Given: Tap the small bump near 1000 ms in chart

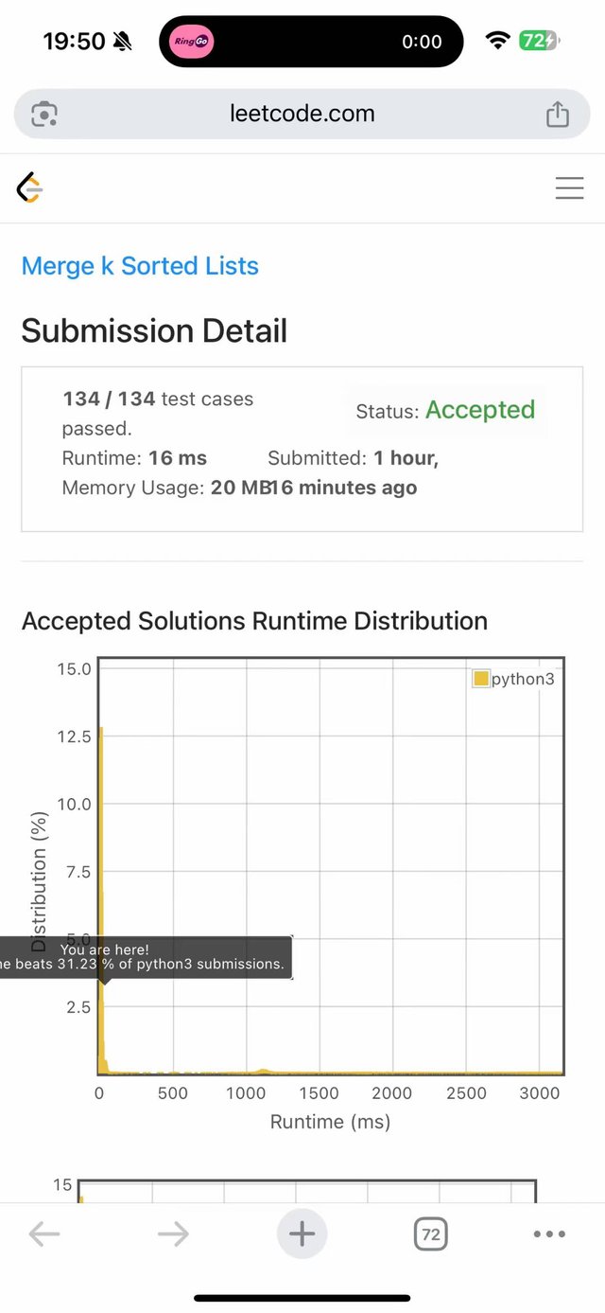Looking at the screenshot, I should tap(263, 1071).
